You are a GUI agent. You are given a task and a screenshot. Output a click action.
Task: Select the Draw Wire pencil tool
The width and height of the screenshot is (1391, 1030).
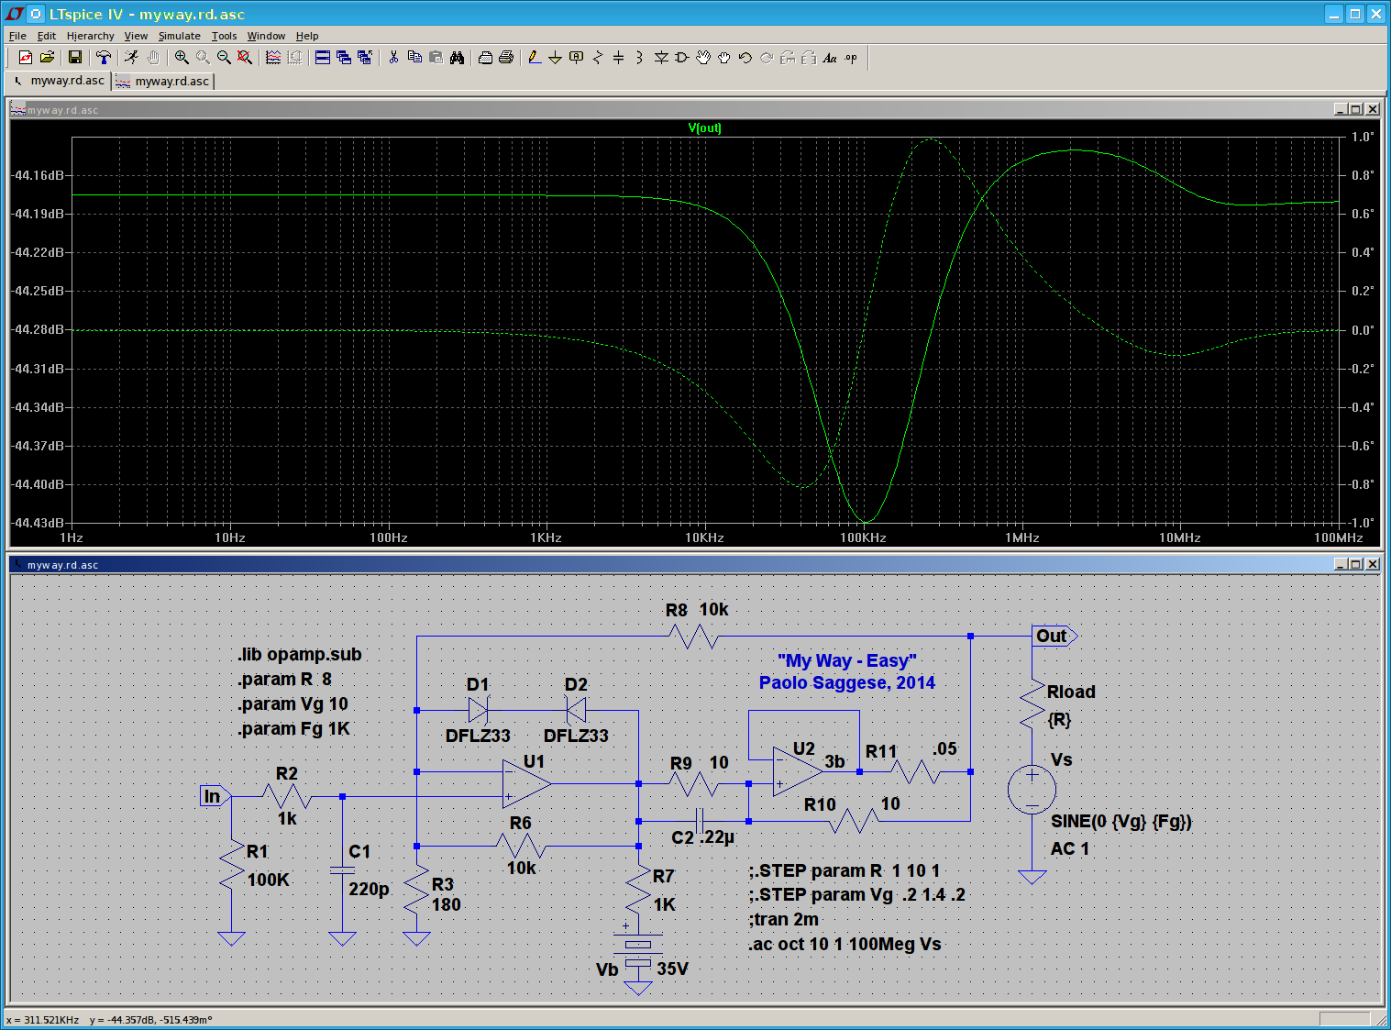point(535,58)
